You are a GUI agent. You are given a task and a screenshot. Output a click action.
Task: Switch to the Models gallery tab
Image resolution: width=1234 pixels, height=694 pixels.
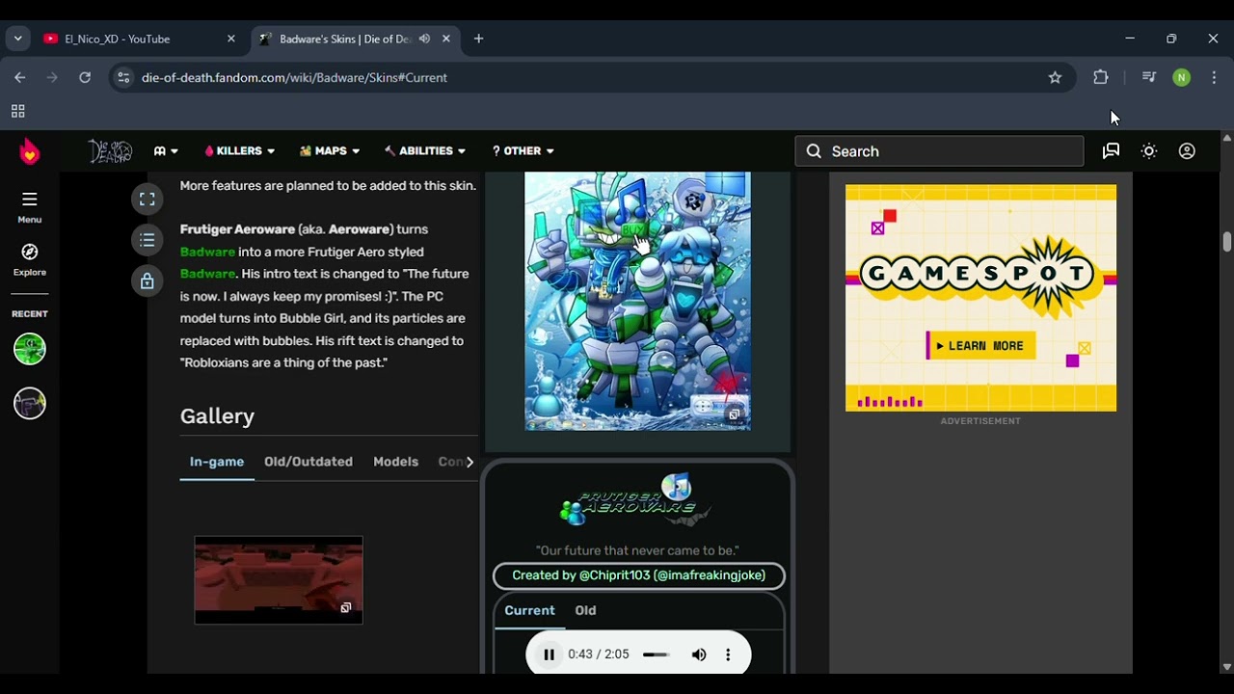(395, 462)
